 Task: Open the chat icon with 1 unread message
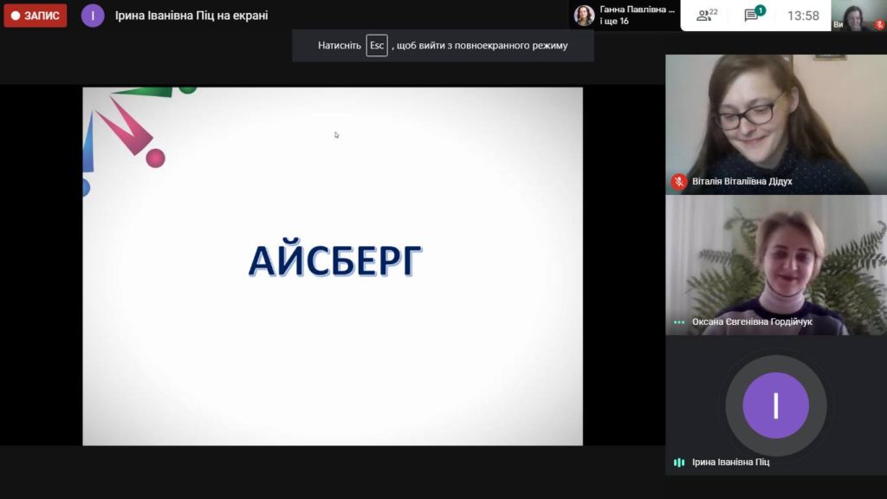tap(754, 15)
